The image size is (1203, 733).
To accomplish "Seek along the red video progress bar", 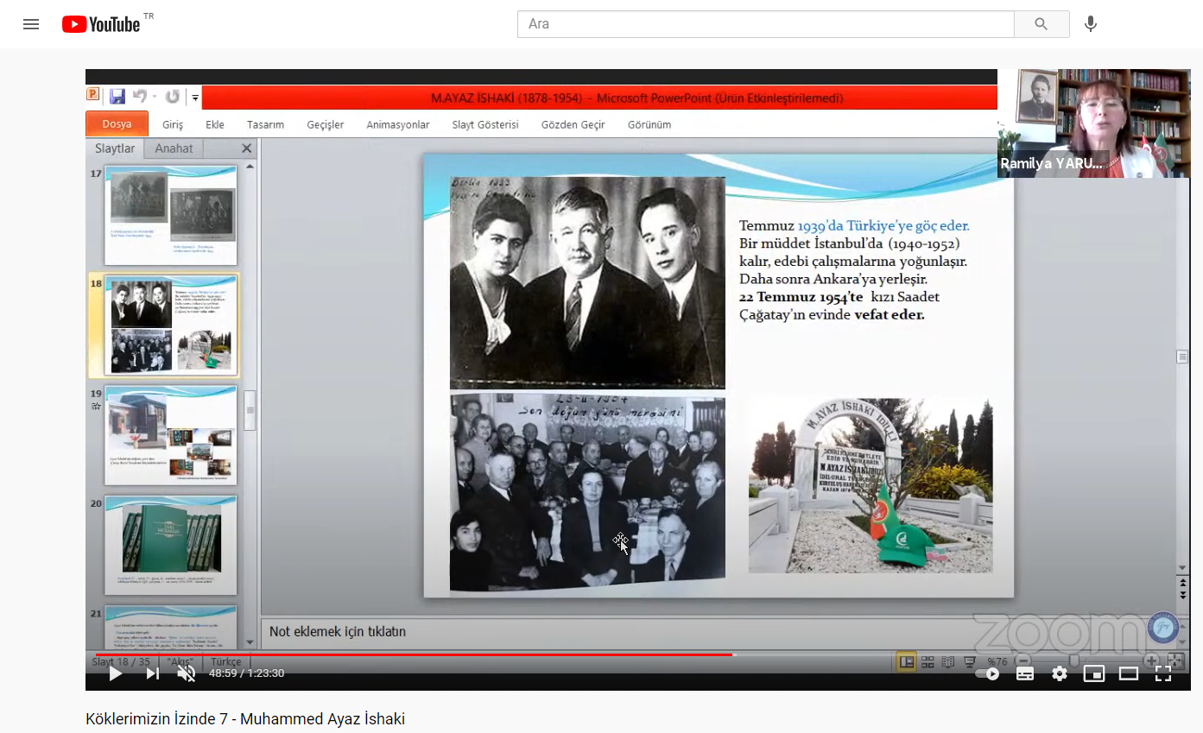I will coord(639,654).
